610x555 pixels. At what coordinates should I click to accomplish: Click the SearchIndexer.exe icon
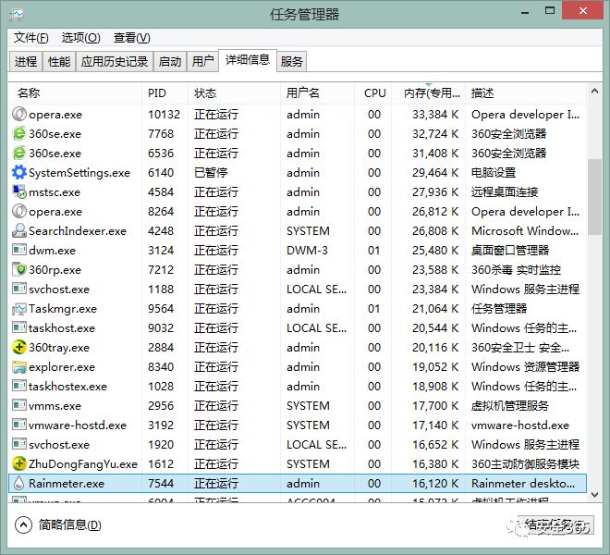point(19,230)
